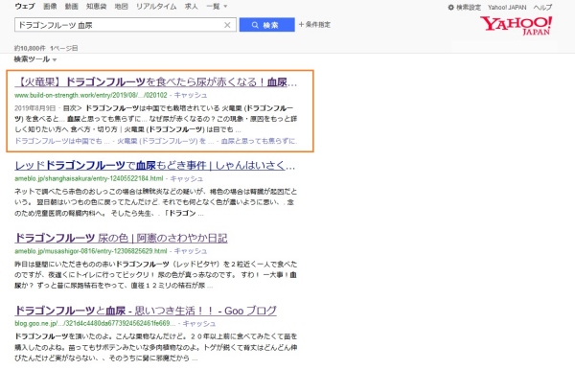
Task: Click the 約10,800件 result count text
Action: coord(30,48)
